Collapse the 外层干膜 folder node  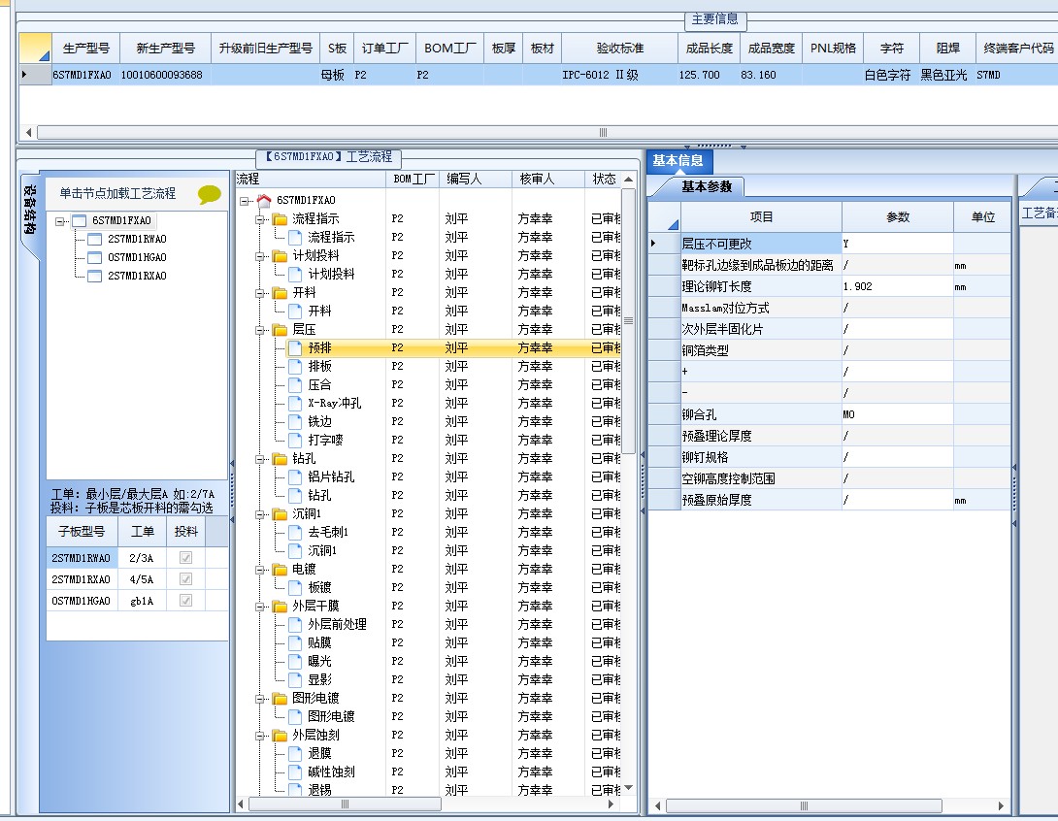click(260, 607)
